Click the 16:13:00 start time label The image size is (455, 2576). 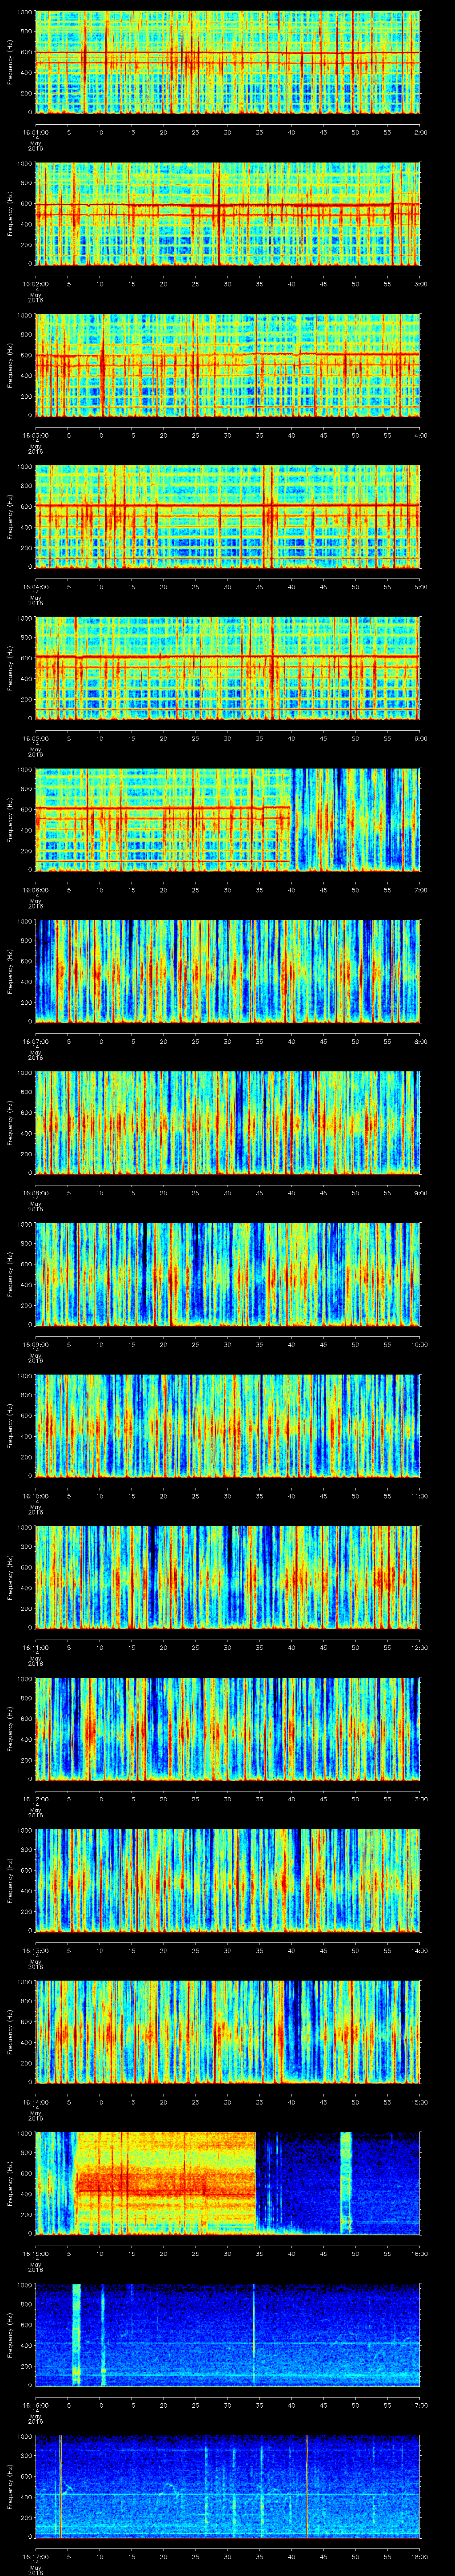(x=36, y=1950)
